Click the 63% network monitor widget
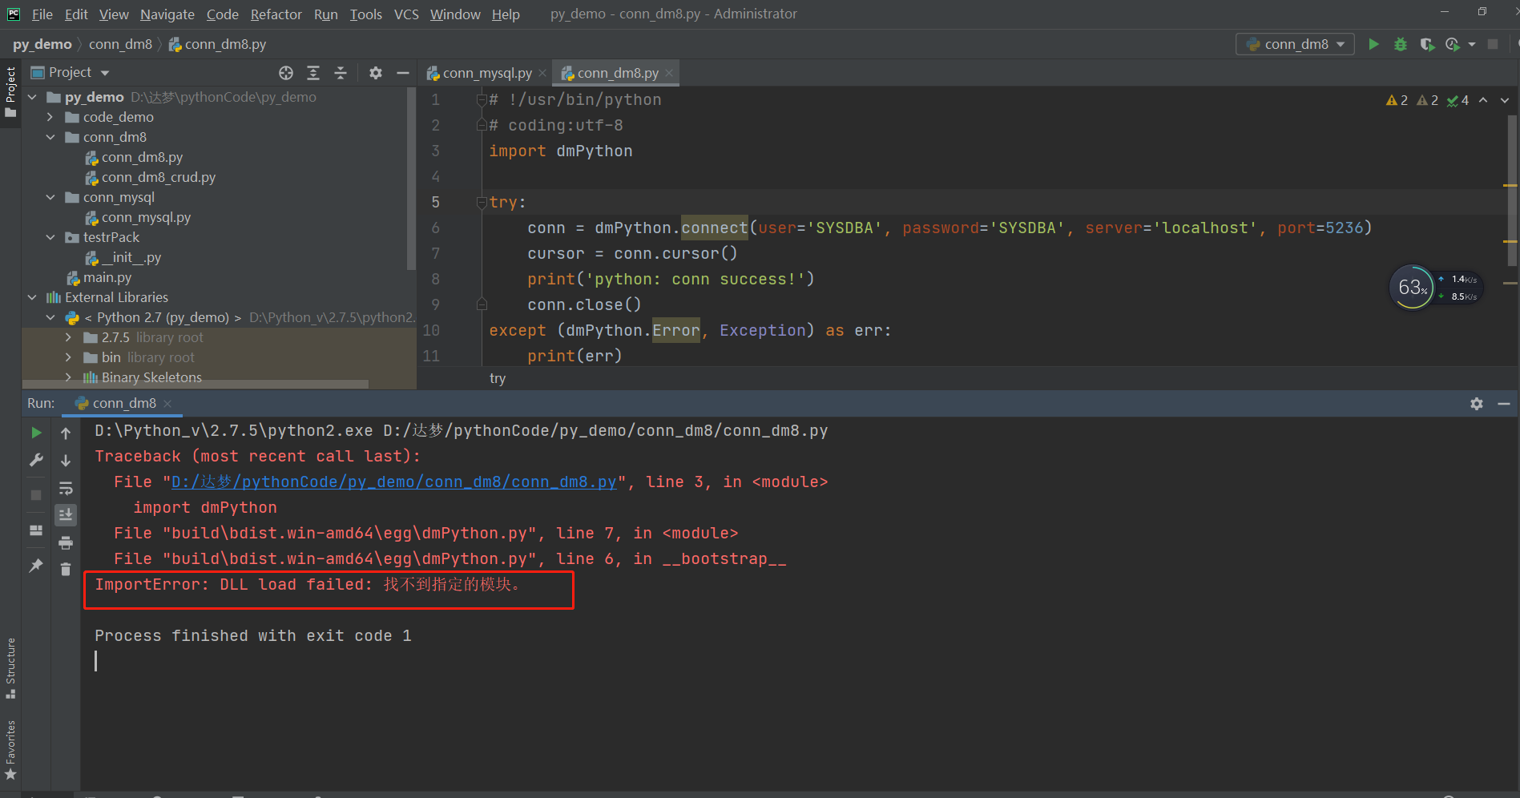 point(1435,287)
